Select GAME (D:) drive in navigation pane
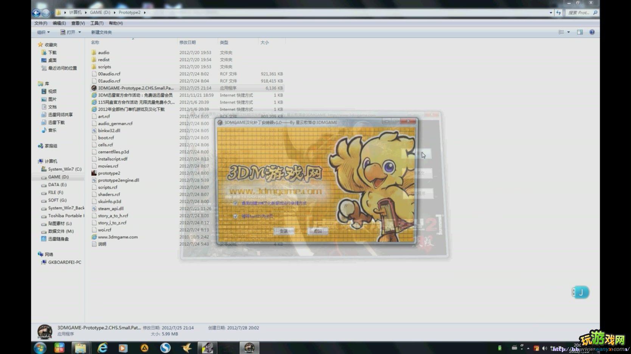Viewport: 631px width, 354px height. (58, 177)
